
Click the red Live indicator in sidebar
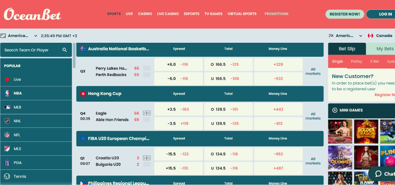(x=7, y=79)
